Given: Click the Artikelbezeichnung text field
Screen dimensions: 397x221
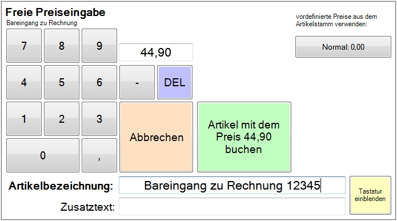Looking at the screenshot, I should click(x=232, y=186).
